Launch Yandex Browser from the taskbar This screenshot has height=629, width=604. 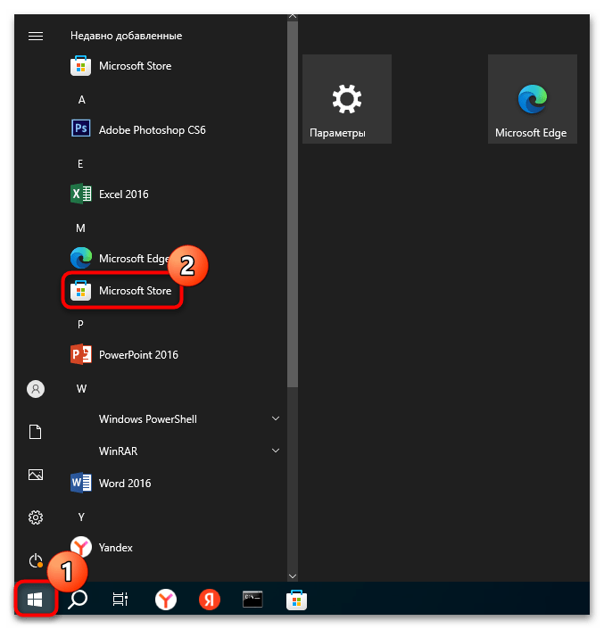[166, 600]
